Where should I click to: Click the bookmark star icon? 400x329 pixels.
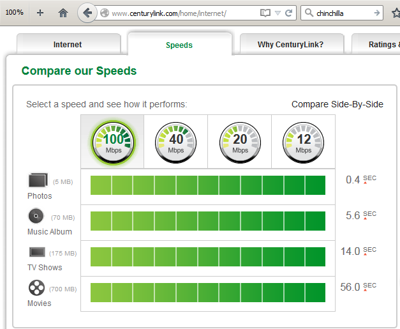396,13
